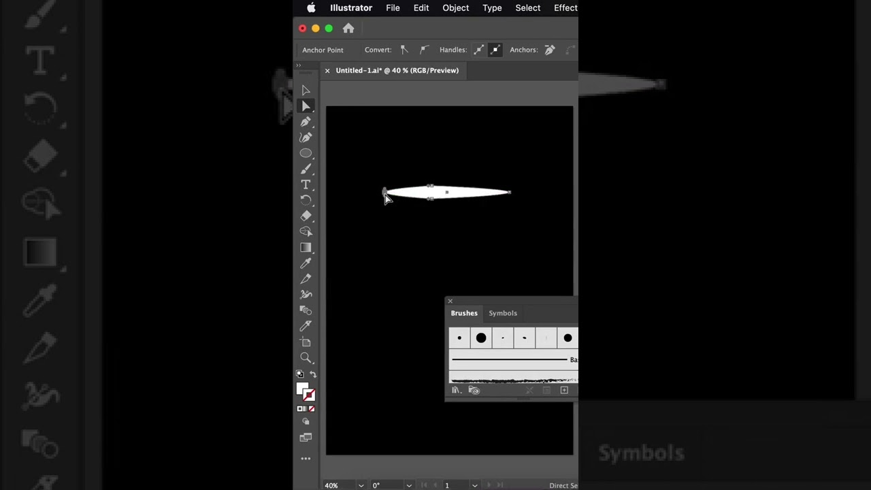Switch to the Symbols tab
The width and height of the screenshot is (871, 490).
503,313
